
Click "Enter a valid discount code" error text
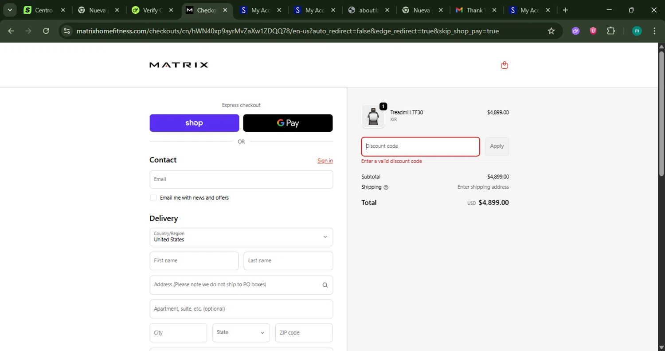[391, 161]
